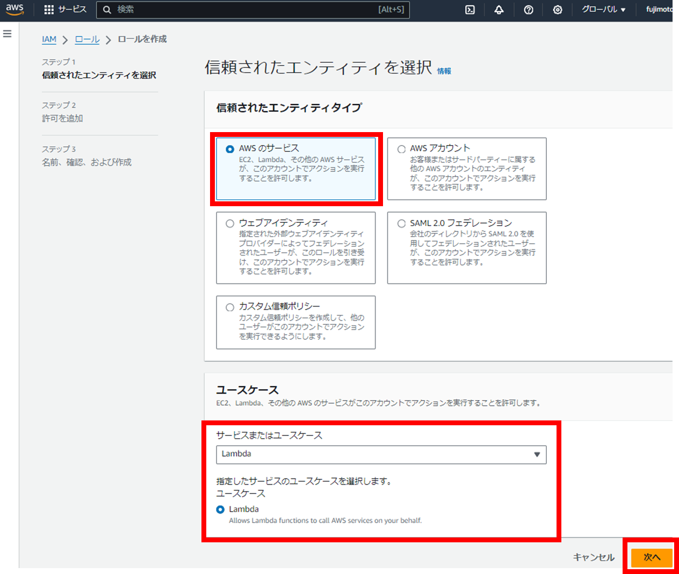Click the IAM breadcrumb link
Screen dimensions: 679x574
pyautogui.click(x=49, y=39)
